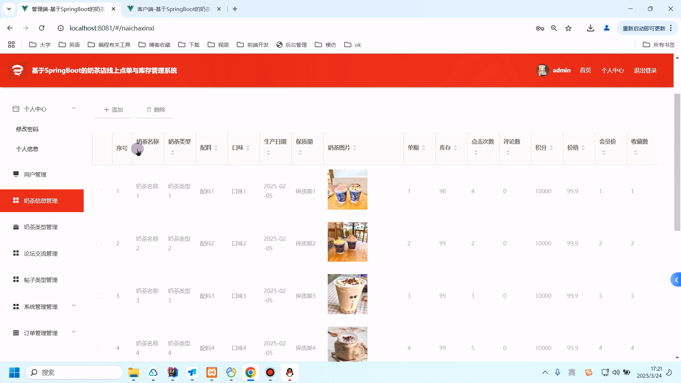Check the checkbox for row 1
The image size is (681, 383).
[x=99, y=191]
